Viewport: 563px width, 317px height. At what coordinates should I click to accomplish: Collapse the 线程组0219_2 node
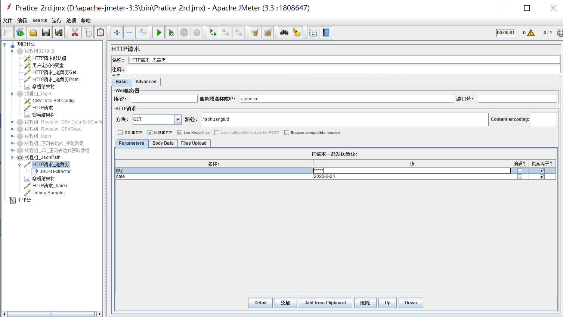(12, 51)
